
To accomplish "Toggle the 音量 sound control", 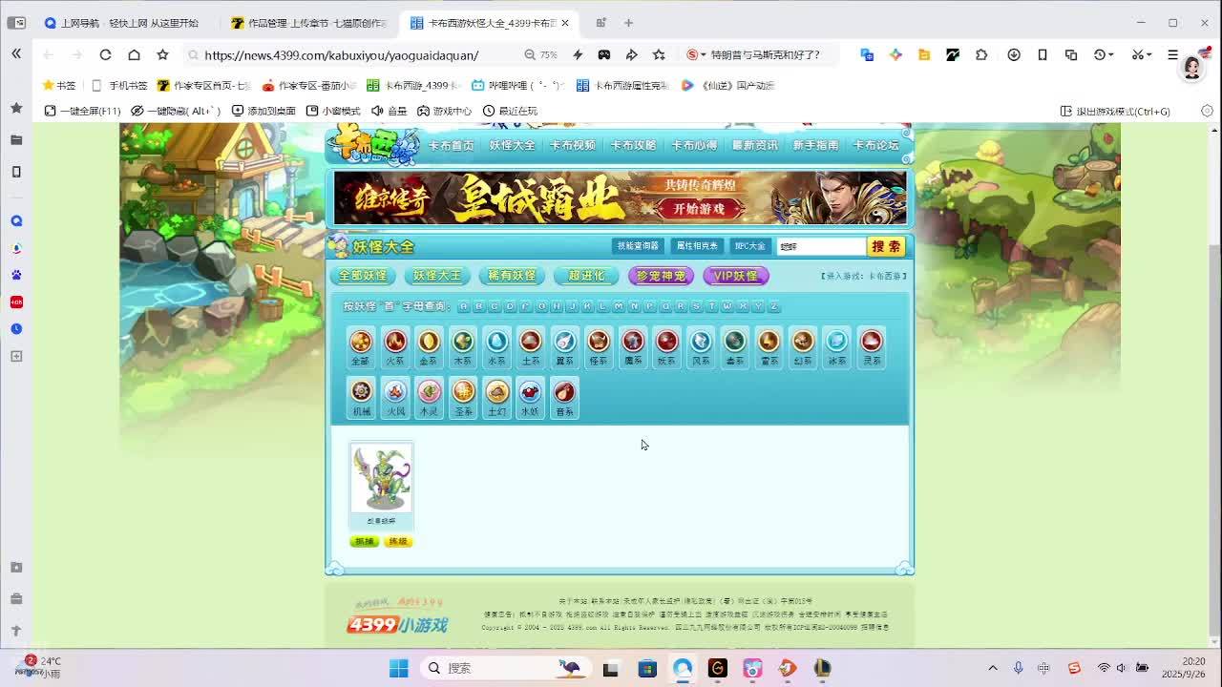I will click(x=389, y=111).
